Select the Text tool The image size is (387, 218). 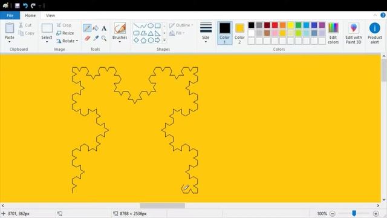[x=104, y=28]
